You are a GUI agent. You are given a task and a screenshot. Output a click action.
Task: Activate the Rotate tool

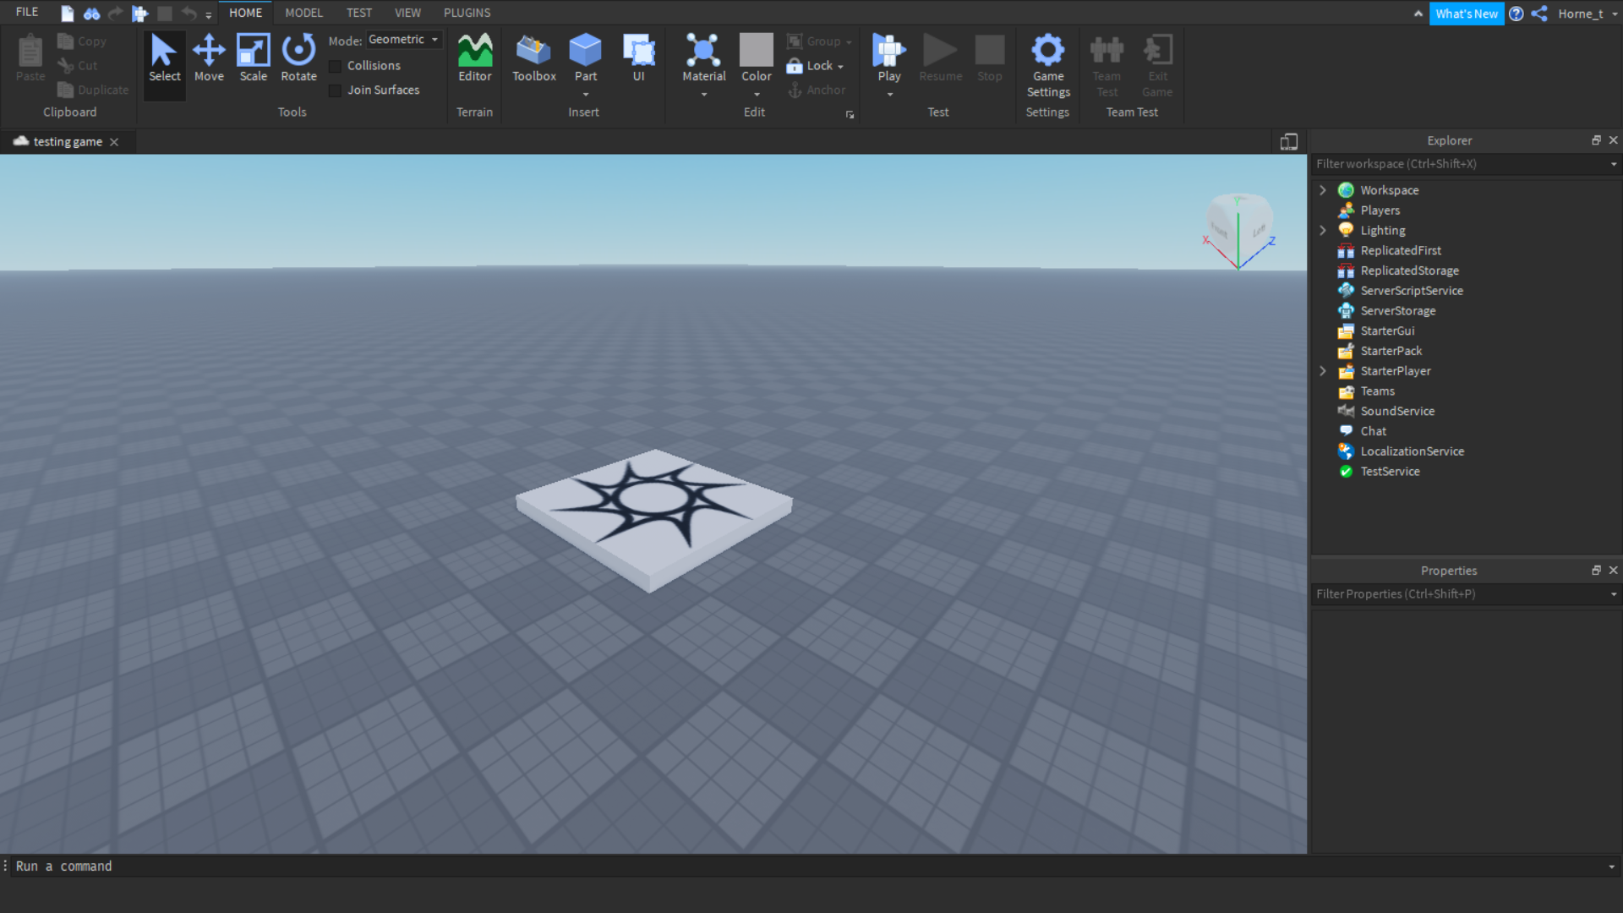tap(298, 58)
